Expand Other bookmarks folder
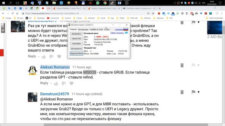 pyautogui.click(x=214, y=18)
